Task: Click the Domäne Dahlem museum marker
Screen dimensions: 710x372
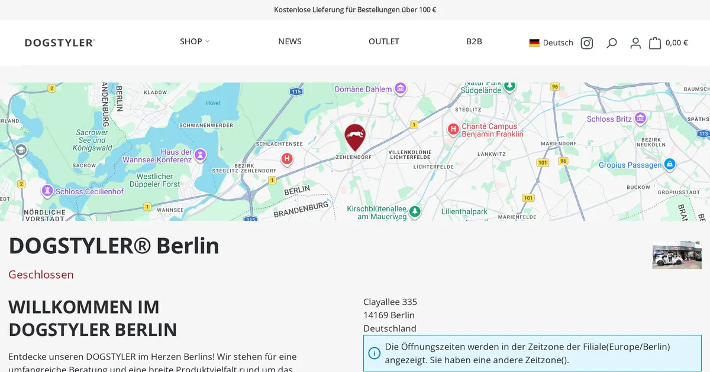Action: (x=401, y=89)
